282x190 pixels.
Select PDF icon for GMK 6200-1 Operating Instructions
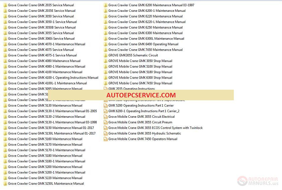pyautogui.click(x=106, y=111)
